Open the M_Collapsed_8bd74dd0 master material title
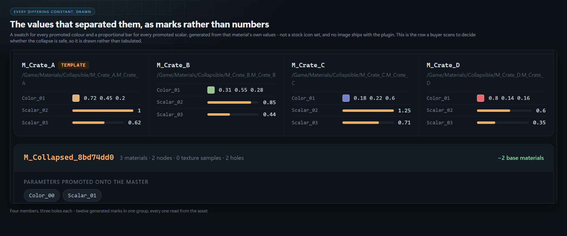 click(69, 158)
